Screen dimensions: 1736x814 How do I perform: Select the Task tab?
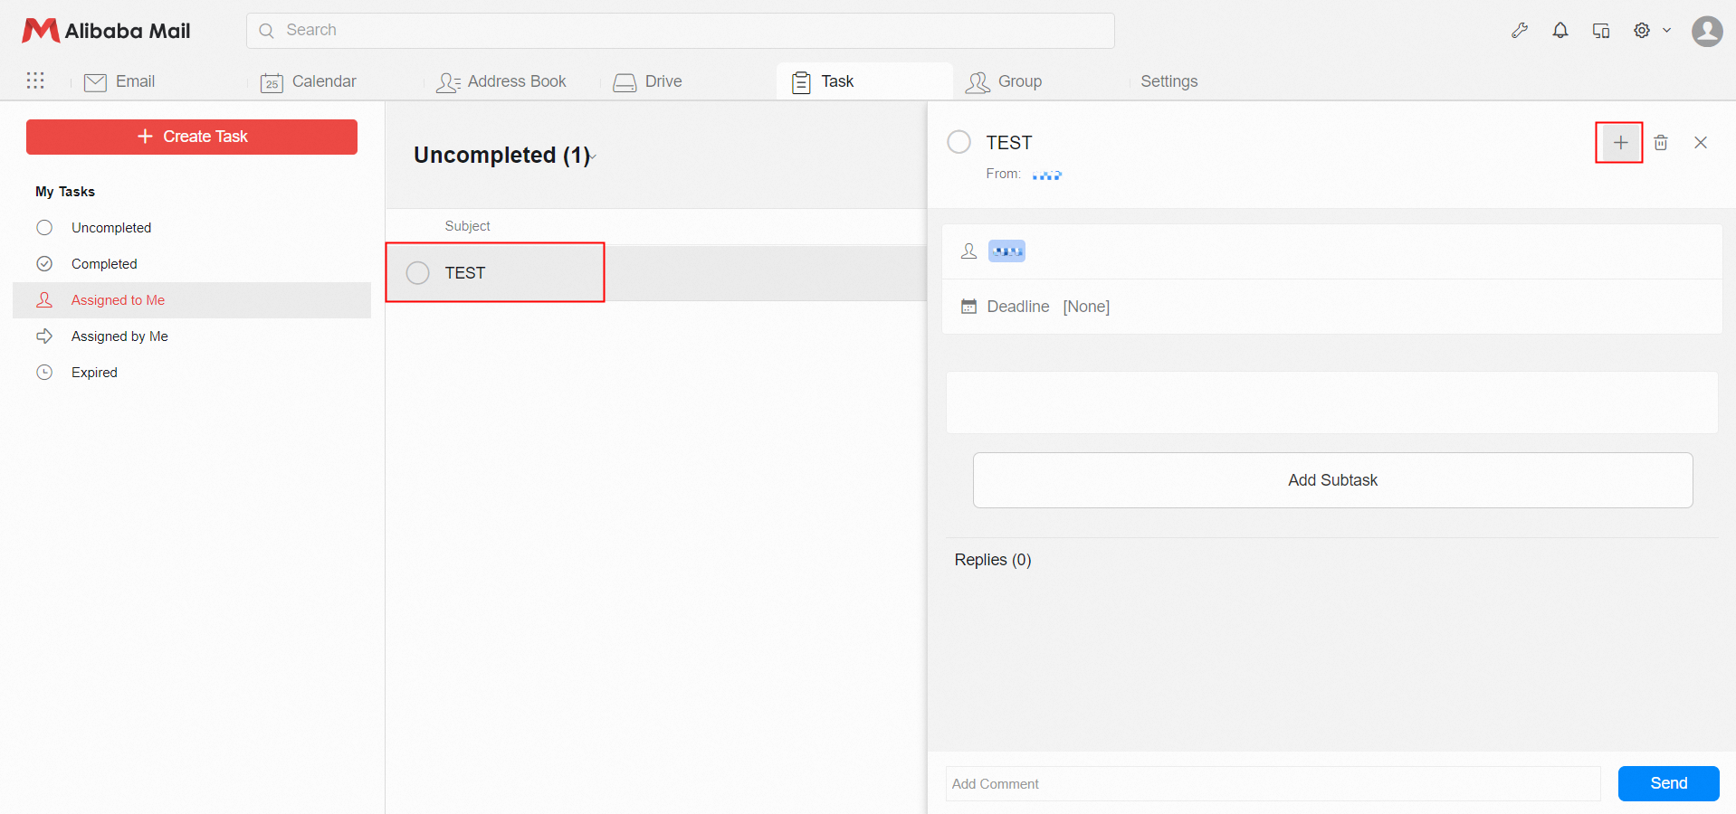[864, 81]
